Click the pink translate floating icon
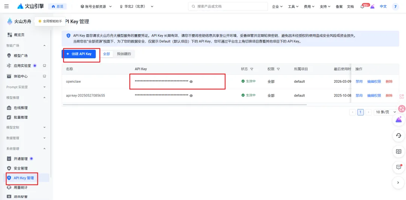 [x=402, y=109]
